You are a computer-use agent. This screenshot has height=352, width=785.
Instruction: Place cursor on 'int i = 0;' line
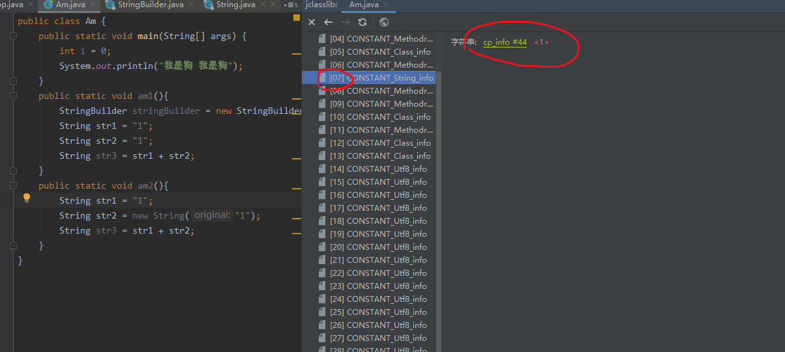[85, 51]
